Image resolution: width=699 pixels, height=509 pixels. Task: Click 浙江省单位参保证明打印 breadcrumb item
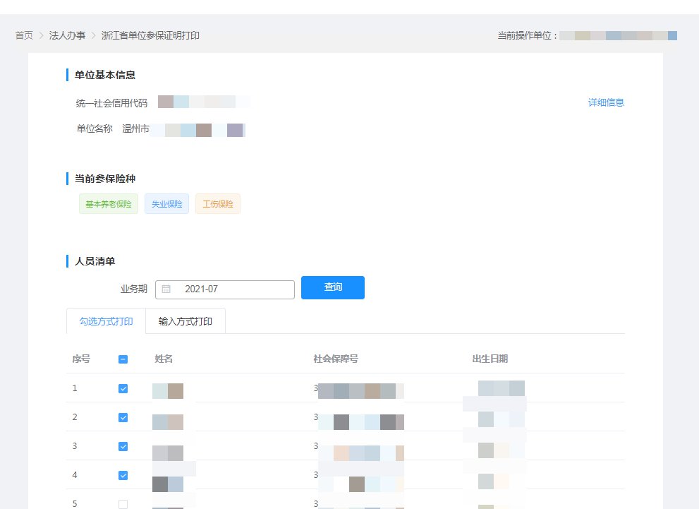pyautogui.click(x=150, y=35)
